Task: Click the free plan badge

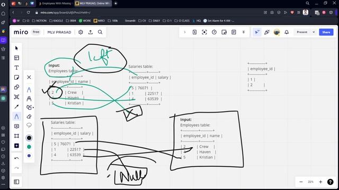Action: point(36,32)
